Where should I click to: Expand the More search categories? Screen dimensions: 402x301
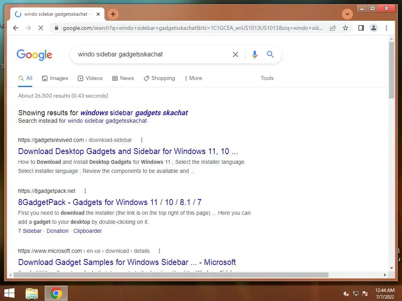[193, 78]
